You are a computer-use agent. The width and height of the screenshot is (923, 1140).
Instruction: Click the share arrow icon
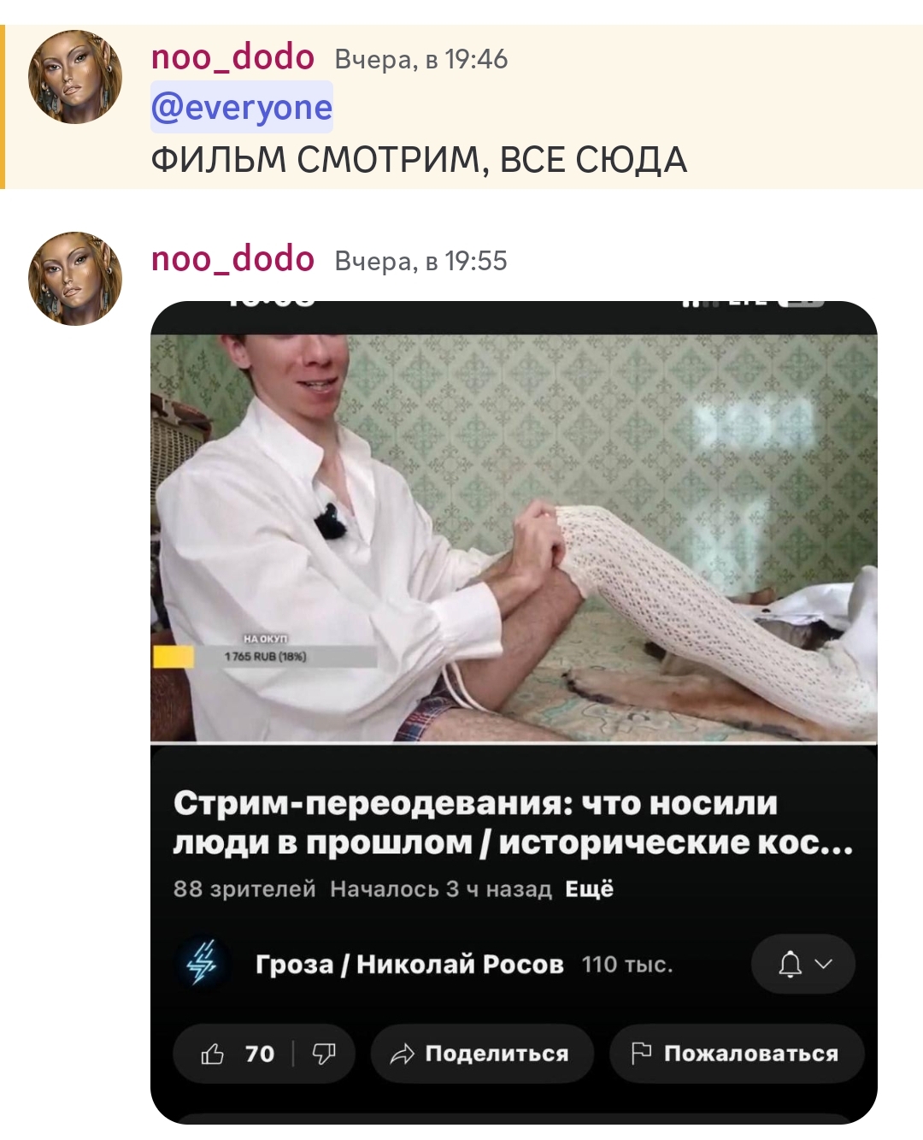402,1054
